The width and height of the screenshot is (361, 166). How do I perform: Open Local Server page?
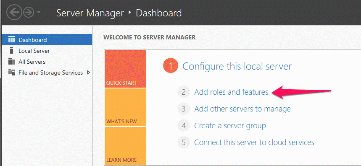(x=34, y=51)
